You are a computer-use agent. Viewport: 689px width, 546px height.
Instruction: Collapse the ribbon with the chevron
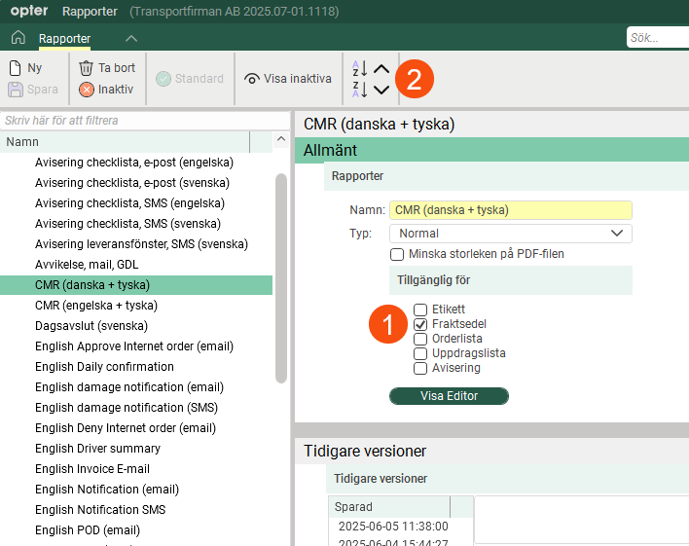131,38
